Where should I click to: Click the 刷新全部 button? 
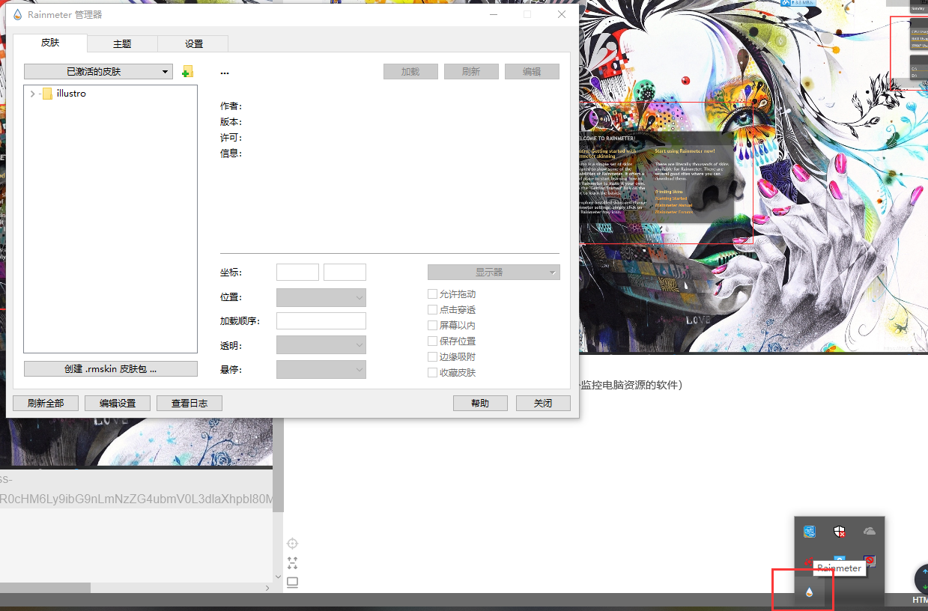tap(46, 403)
